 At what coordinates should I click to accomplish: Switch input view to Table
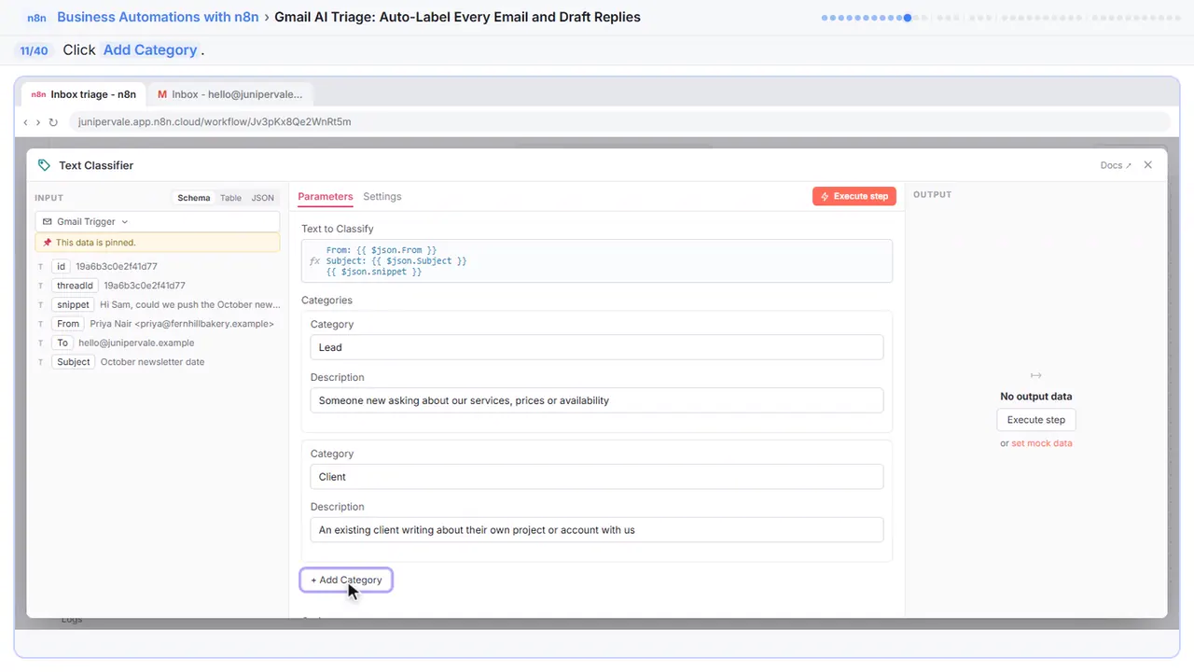coord(230,198)
